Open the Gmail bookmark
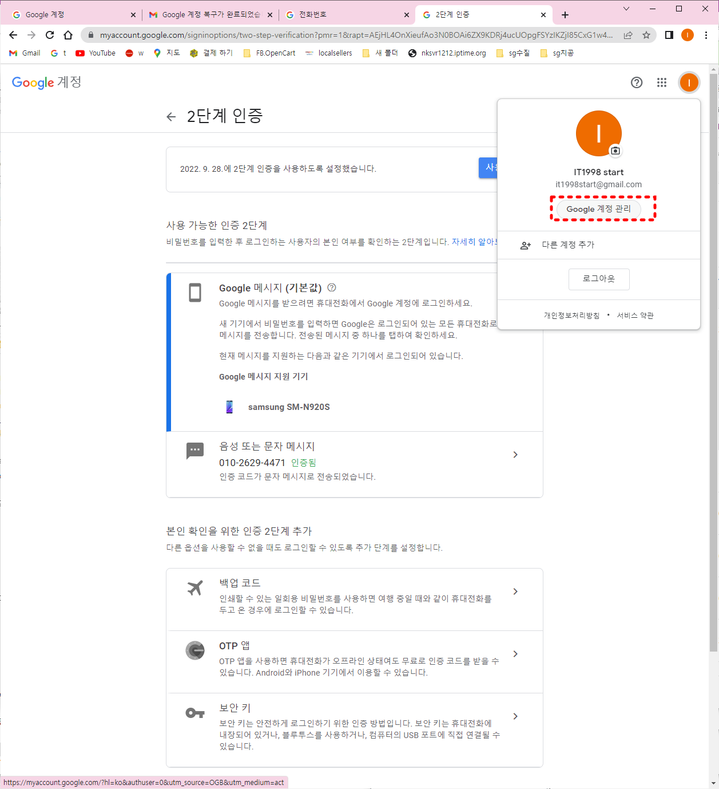Screen dimensions: 719x789 click(x=25, y=53)
